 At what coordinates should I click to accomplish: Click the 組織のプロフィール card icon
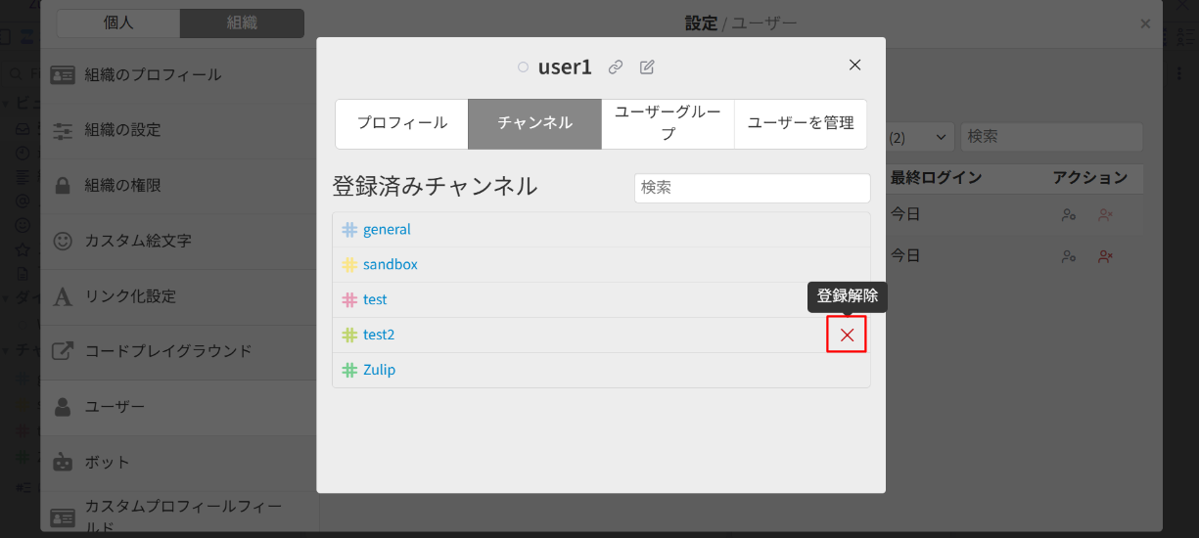(63, 74)
